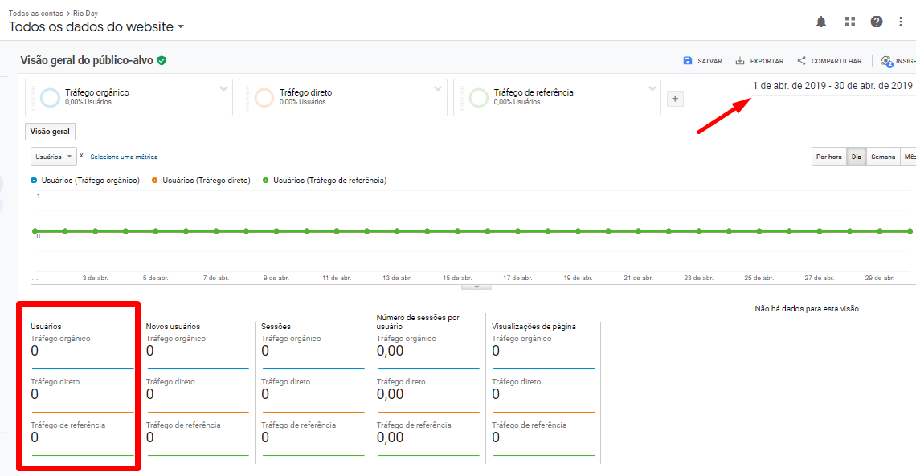Click the green verified shield icon

[162, 60]
